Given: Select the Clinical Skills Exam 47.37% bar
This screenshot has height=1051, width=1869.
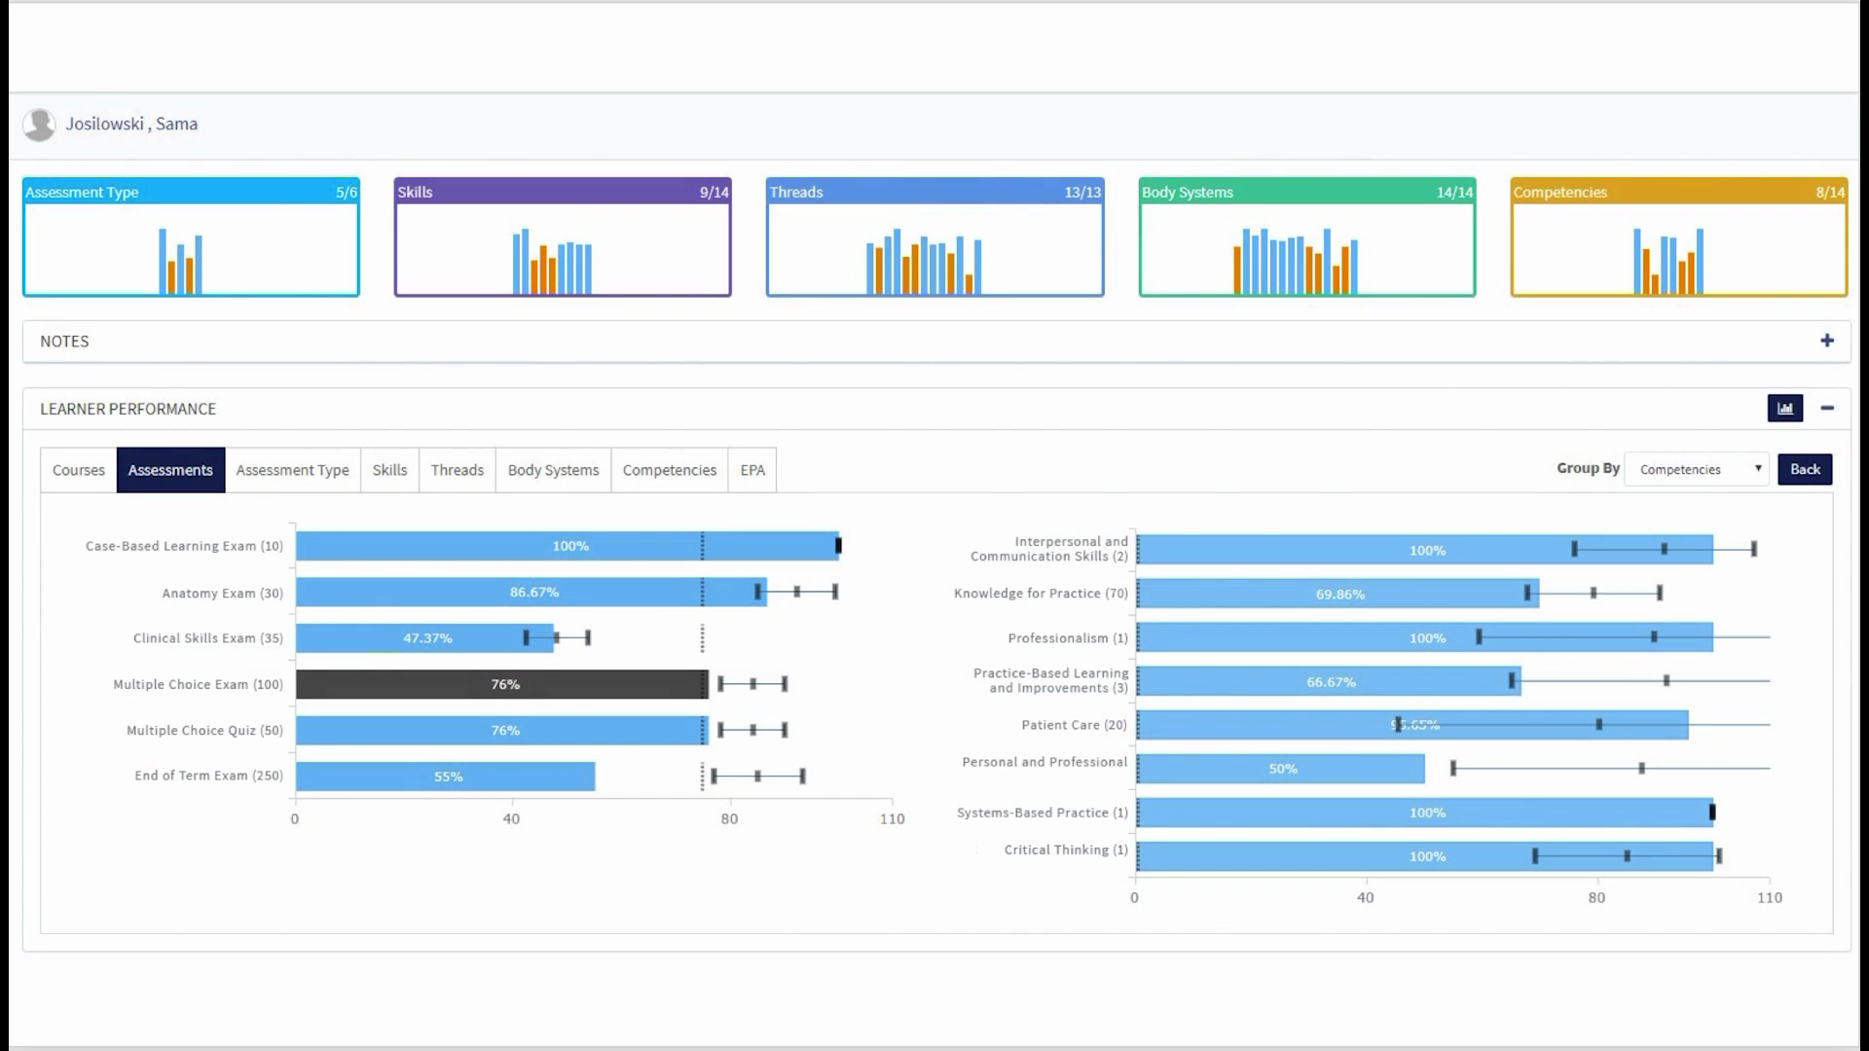Looking at the screenshot, I should pyautogui.click(x=424, y=638).
